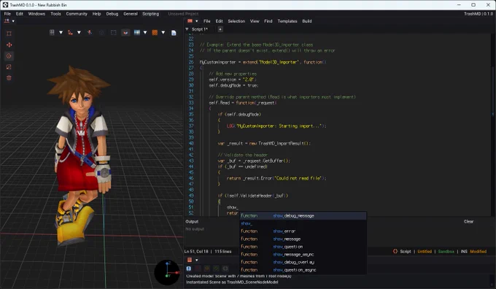Image resolution: width=496 pixels, height=289 pixels.
Task: Click Sandbox in the status bar
Action: coord(446,251)
